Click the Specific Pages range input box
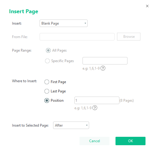 pyautogui.click(x=105, y=61)
